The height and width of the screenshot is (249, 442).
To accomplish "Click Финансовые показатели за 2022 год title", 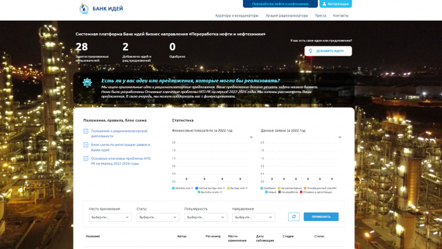I will (202, 131).
